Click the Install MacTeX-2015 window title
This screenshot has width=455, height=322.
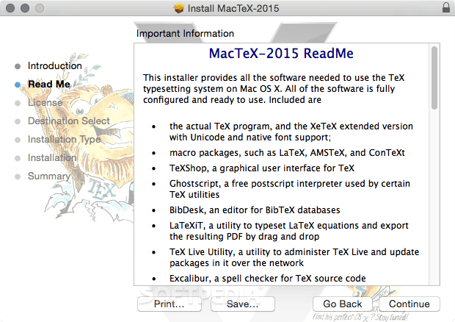click(x=233, y=8)
